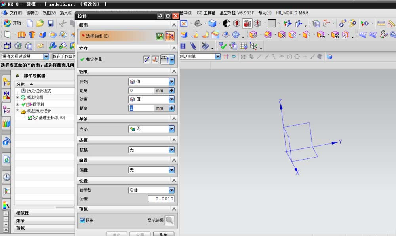Open the 开始 start menu button

coord(13,23)
